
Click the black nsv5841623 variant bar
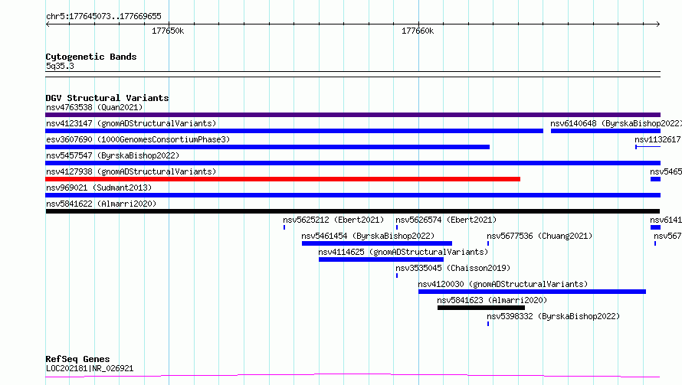(x=481, y=308)
